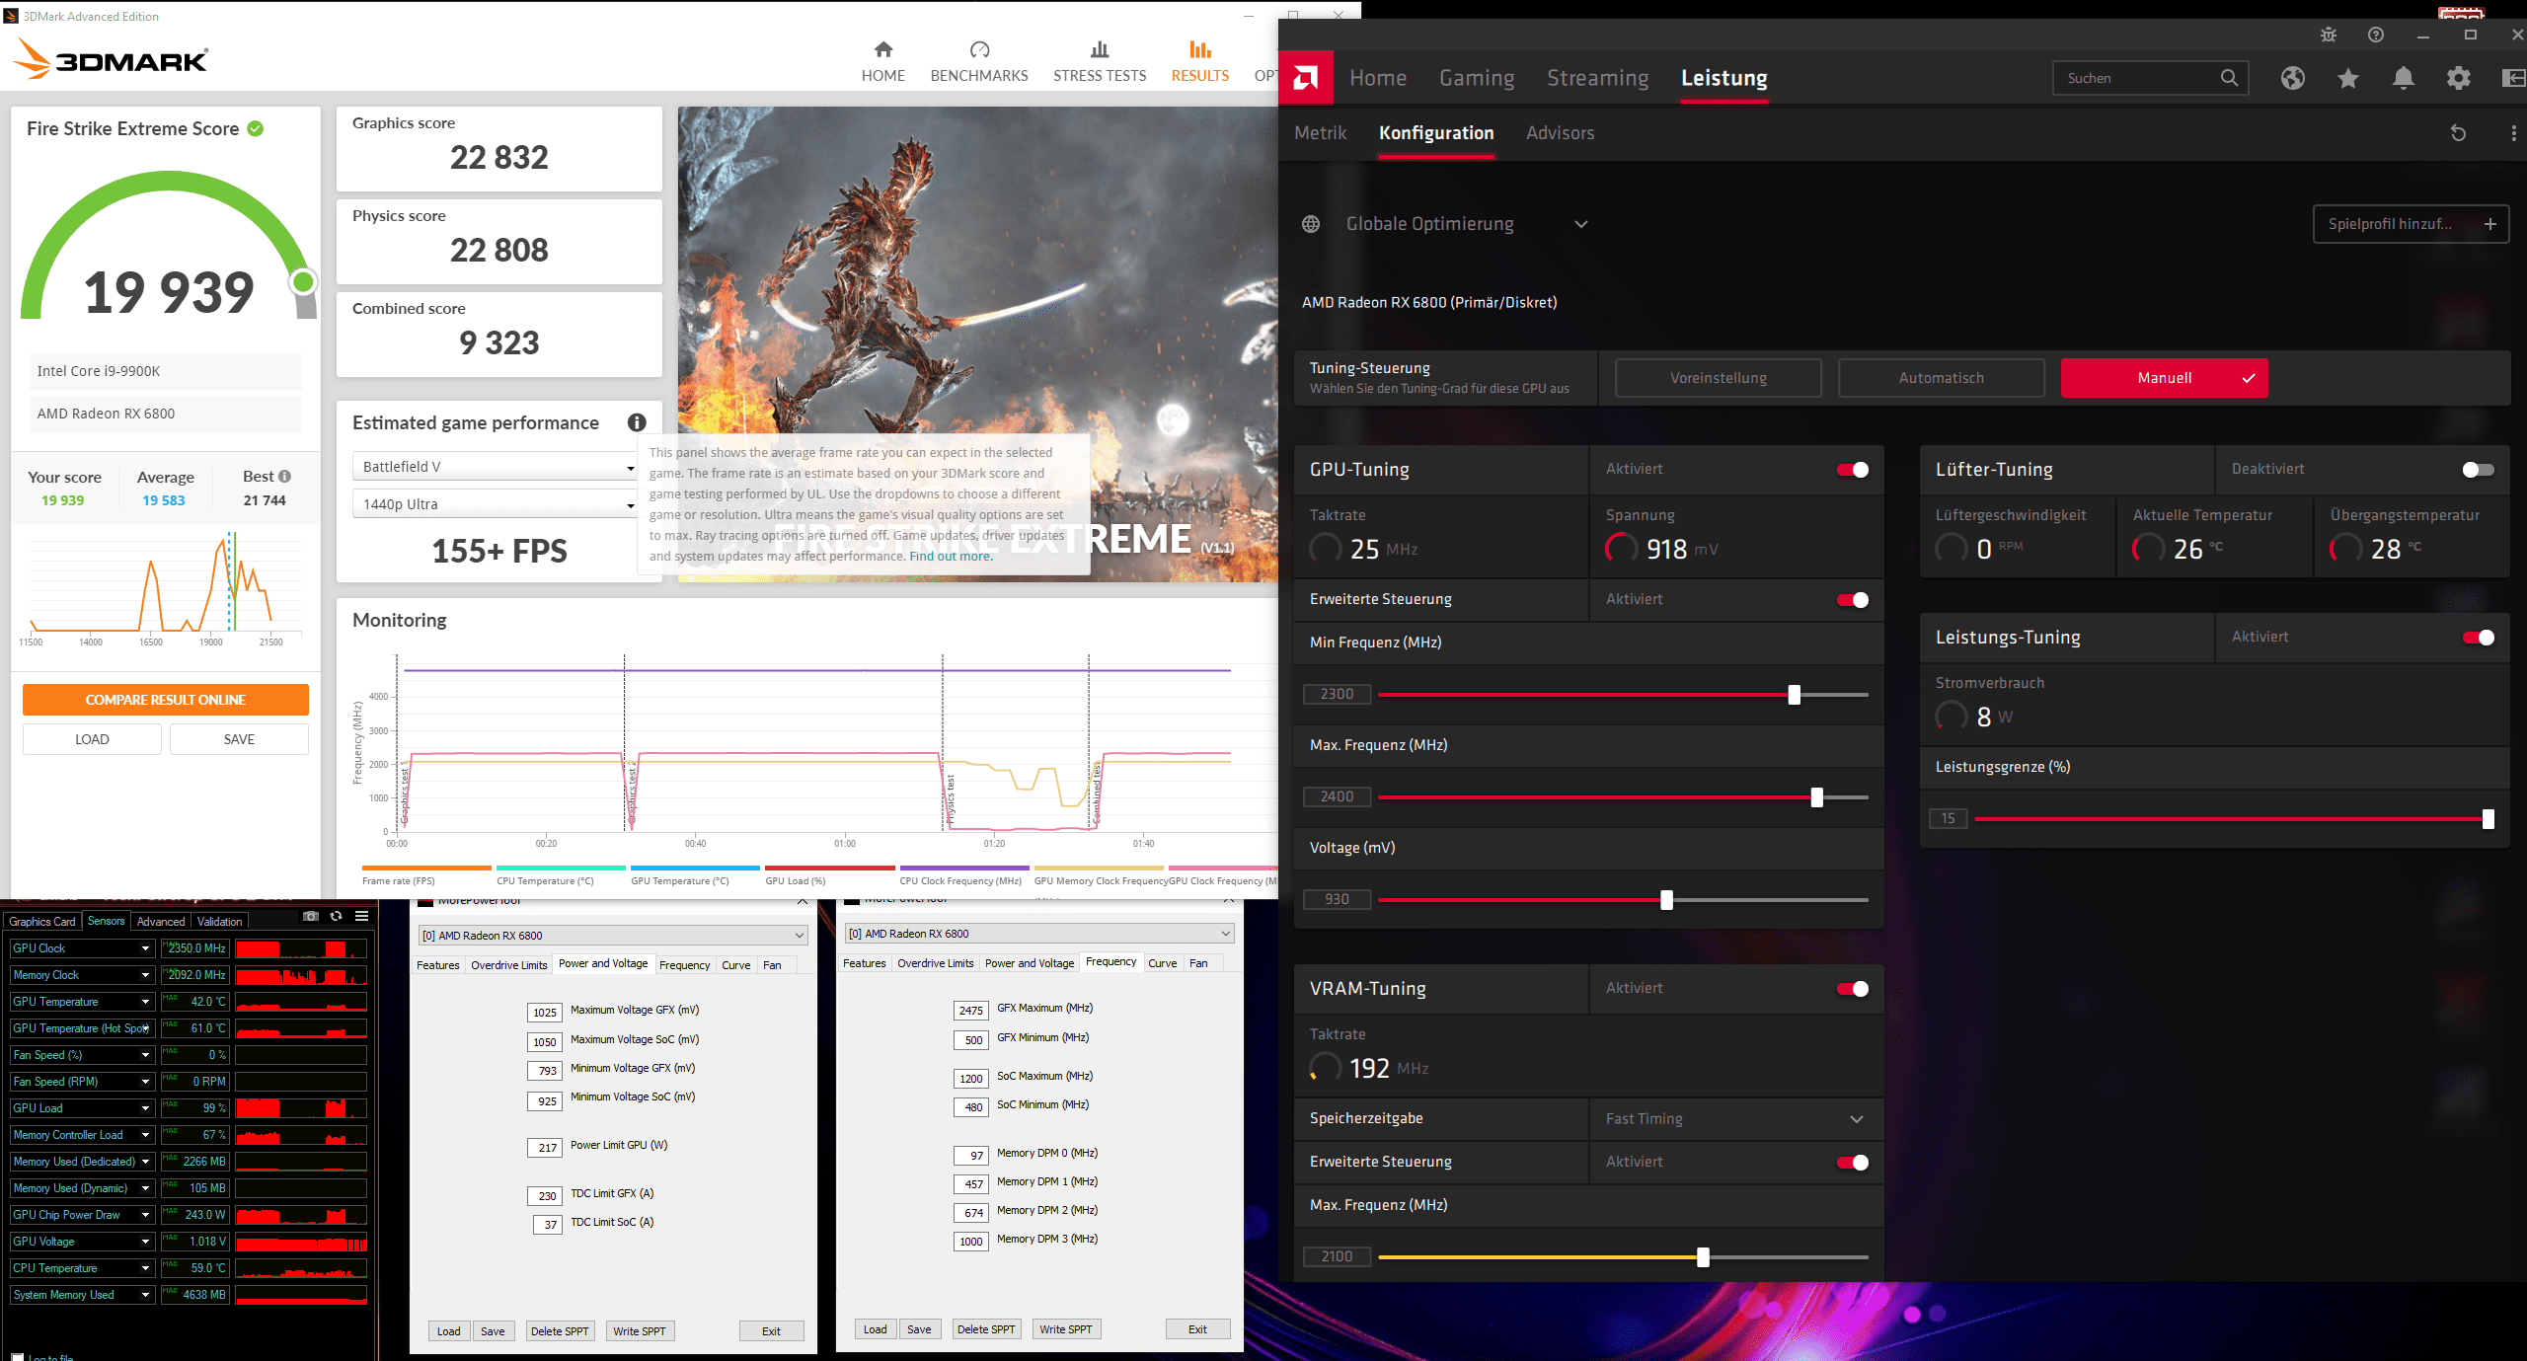Viewport: 2527px width, 1361px height.
Task: Open Overdrive Limits tab in left MorePowerTool
Action: click(508, 965)
